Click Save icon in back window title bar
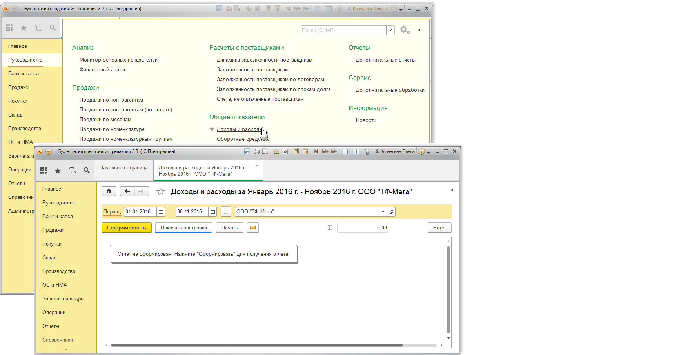Viewport: 679px width, 355px height. coord(220,9)
